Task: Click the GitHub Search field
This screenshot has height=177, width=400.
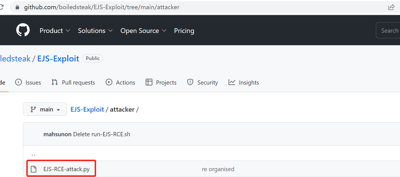Action: click(x=388, y=30)
